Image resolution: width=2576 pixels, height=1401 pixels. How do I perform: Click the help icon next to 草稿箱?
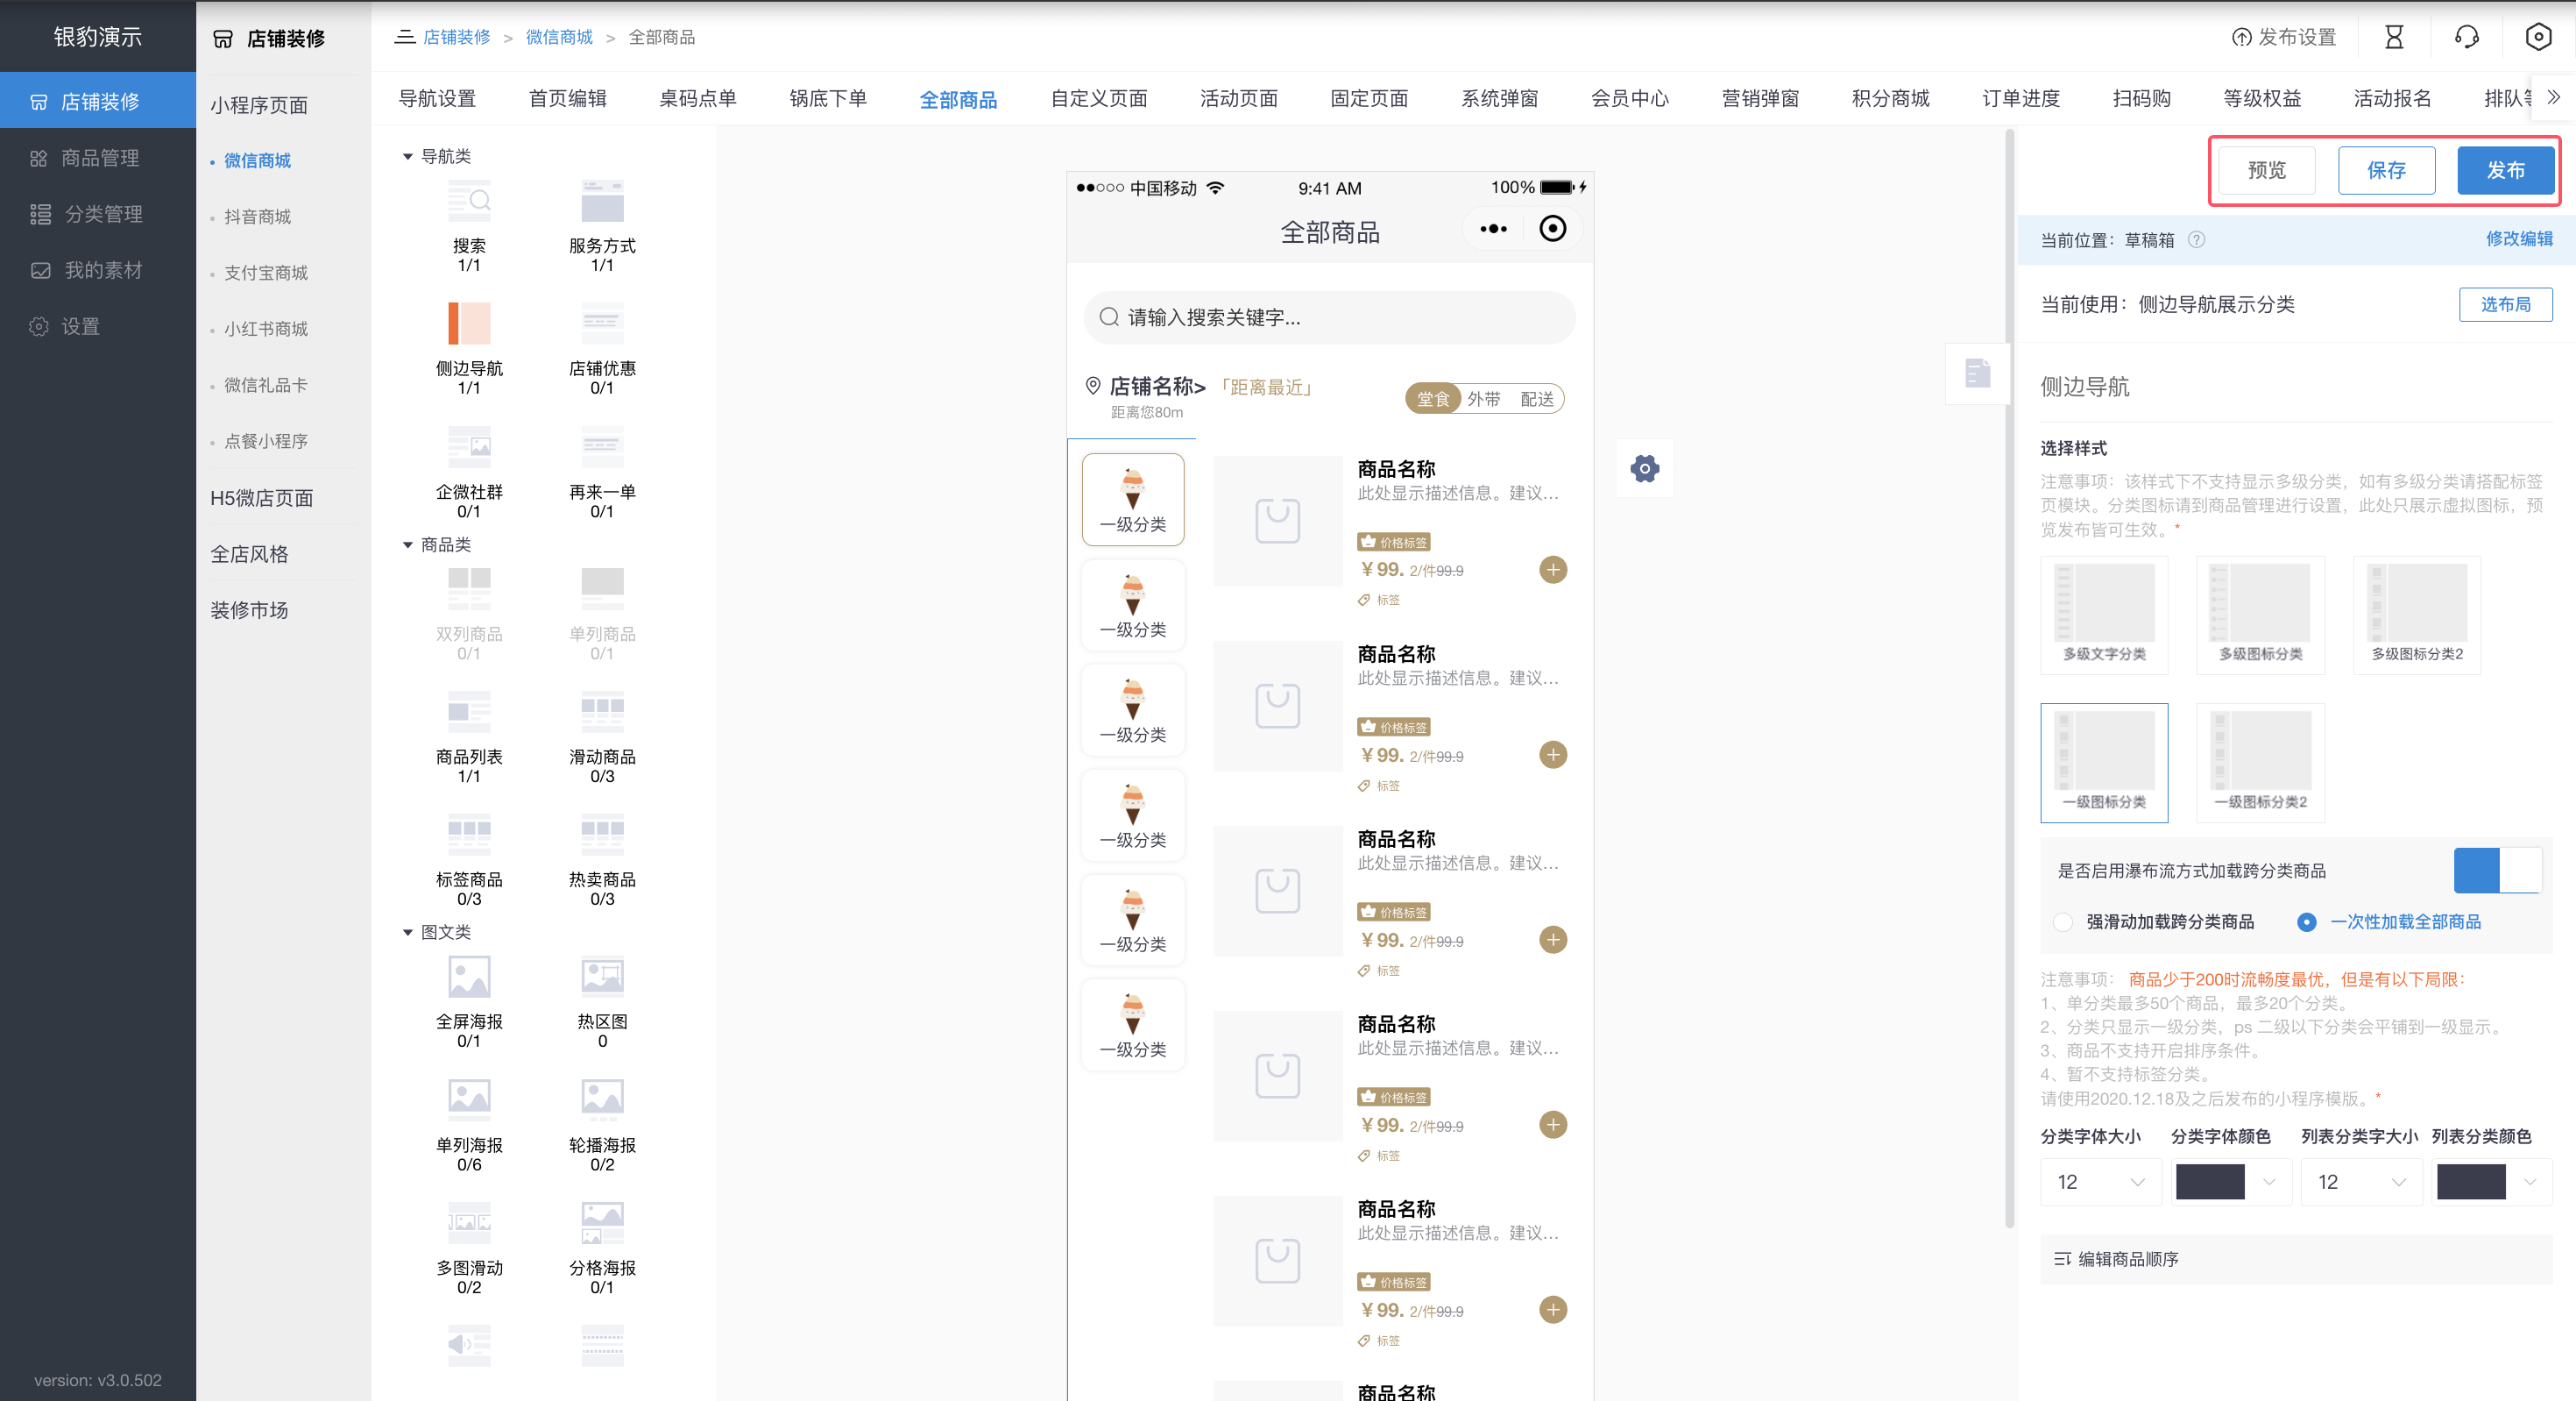click(2196, 240)
